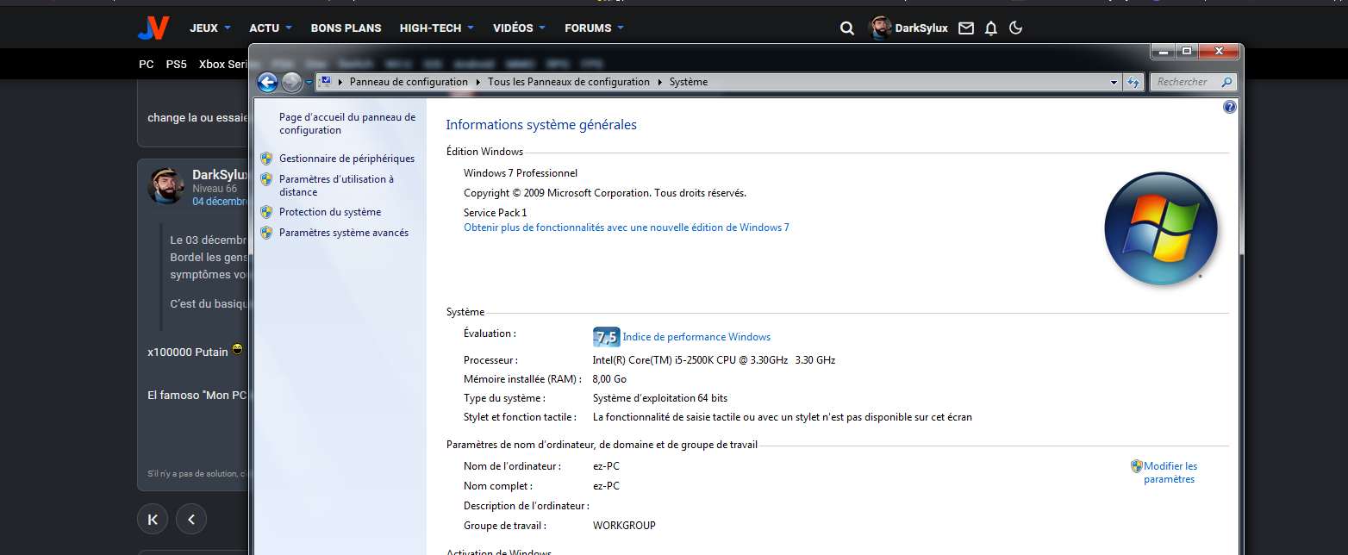The image size is (1348, 555).
Task: Expand the ACTU menu
Action: tap(271, 28)
